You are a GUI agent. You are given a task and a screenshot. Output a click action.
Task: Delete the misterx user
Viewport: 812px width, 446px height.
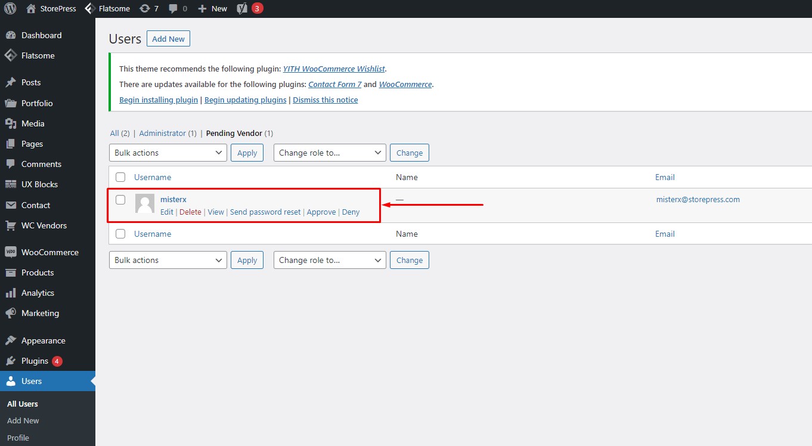pyautogui.click(x=190, y=212)
